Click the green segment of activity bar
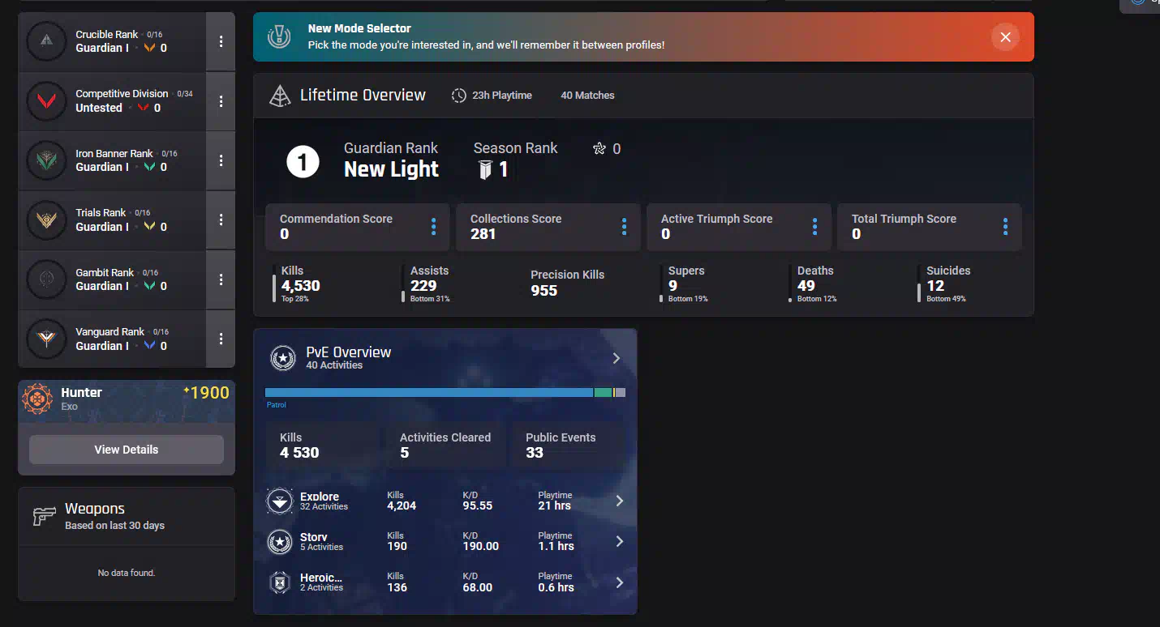 coord(603,392)
